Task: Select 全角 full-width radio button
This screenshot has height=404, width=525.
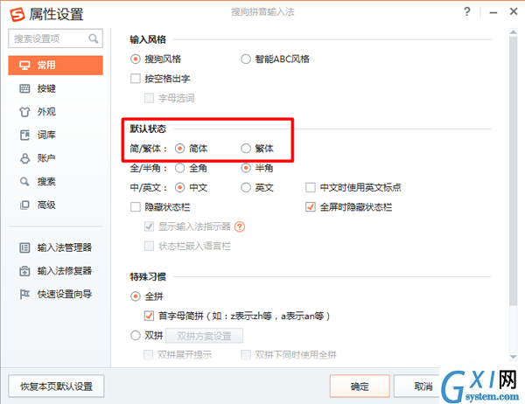Action: pyautogui.click(x=179, y=168)
